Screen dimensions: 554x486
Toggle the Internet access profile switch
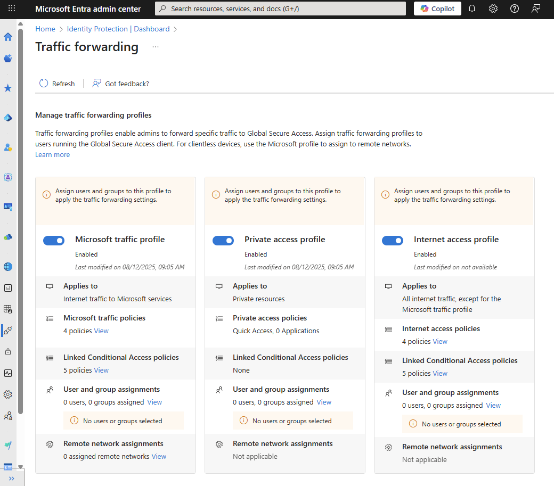coord(393,241)
